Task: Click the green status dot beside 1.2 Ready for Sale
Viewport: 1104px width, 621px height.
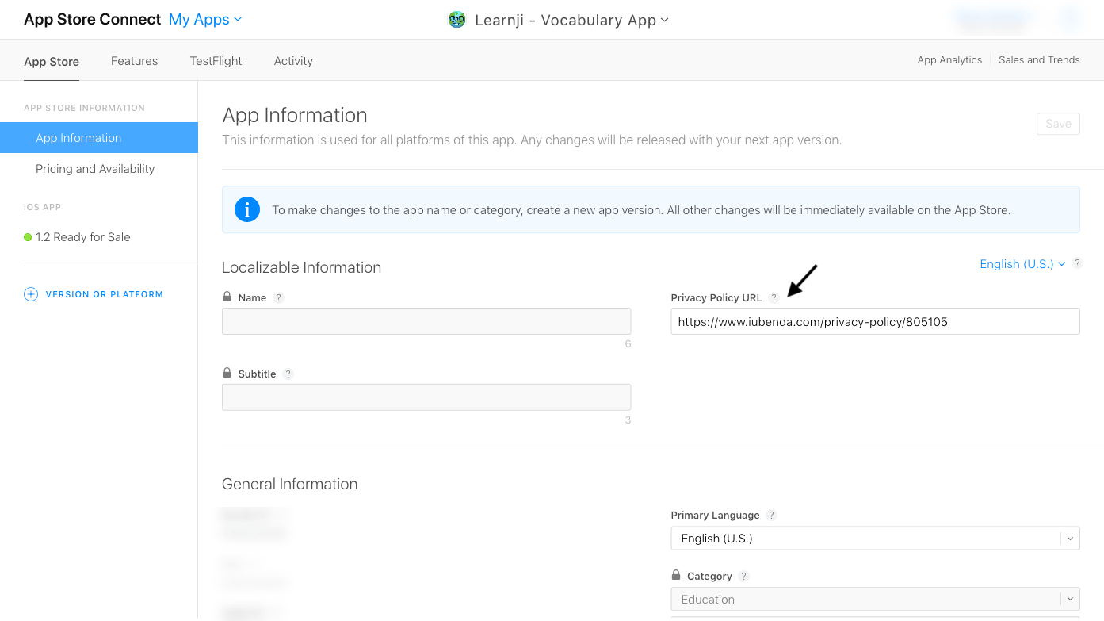Action: [x=29, y=236]
